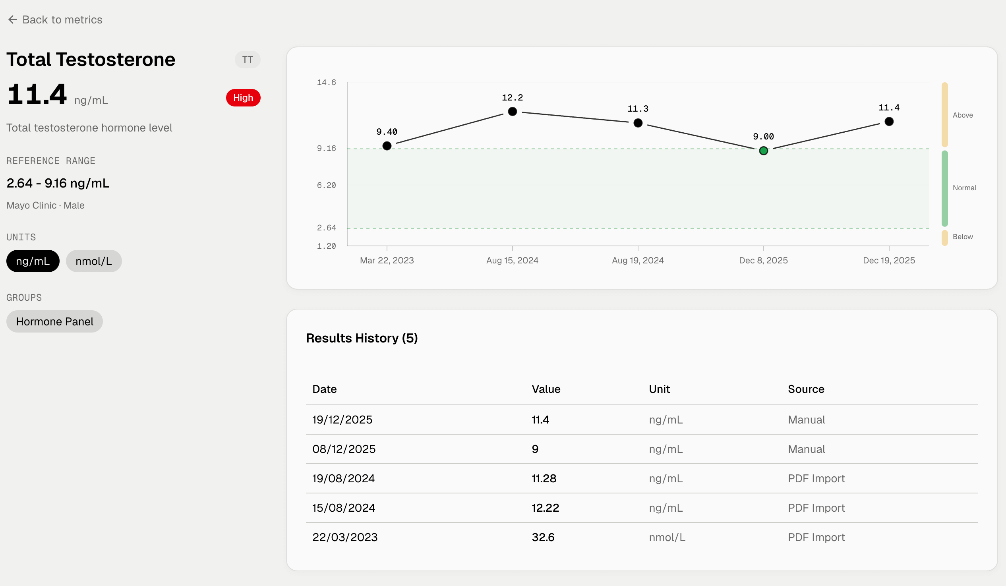
Task: Click PDF Import source in the 19/08/2024 row
Action: coord(816,478)
